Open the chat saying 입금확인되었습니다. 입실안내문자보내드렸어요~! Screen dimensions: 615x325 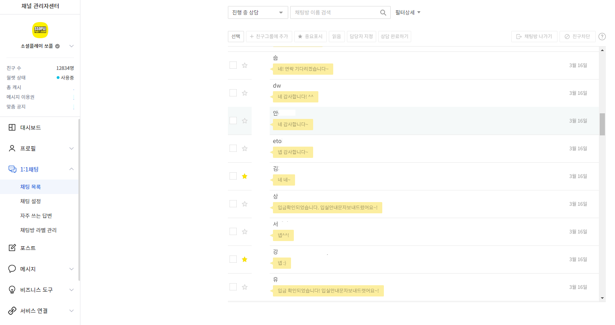click(328, 208)
